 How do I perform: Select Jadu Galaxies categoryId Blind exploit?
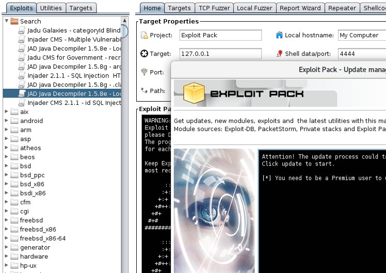click(74, 30)
